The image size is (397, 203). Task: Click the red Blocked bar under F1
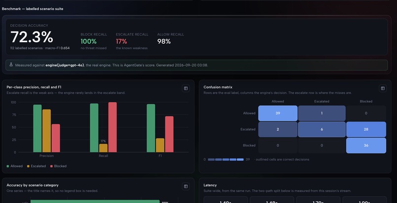tap(169, 134)
